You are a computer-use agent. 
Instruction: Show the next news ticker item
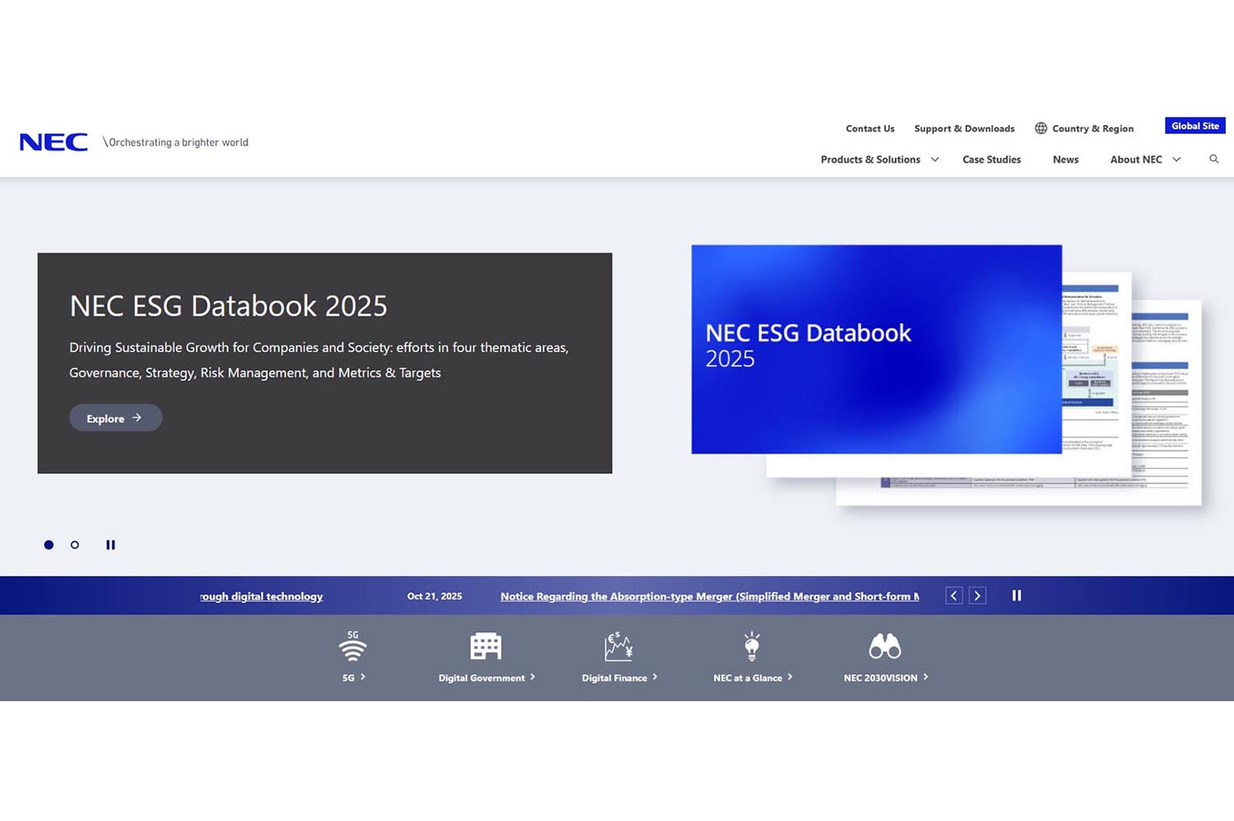(x=977, y=596)
